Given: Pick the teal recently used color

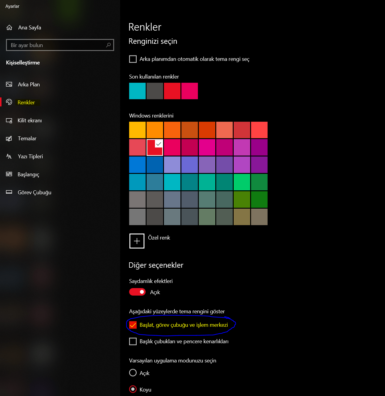Looking at the screenshot, I should click(137, 91).
